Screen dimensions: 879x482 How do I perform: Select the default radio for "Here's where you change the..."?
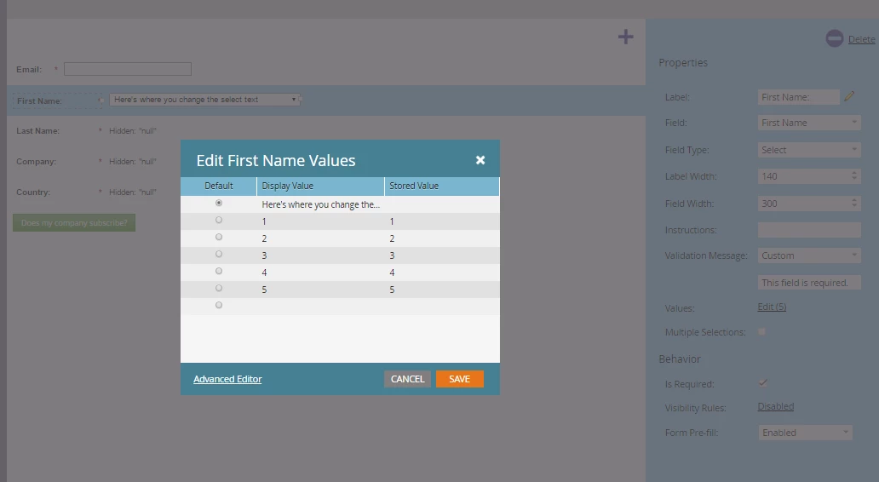pos(219,203)
